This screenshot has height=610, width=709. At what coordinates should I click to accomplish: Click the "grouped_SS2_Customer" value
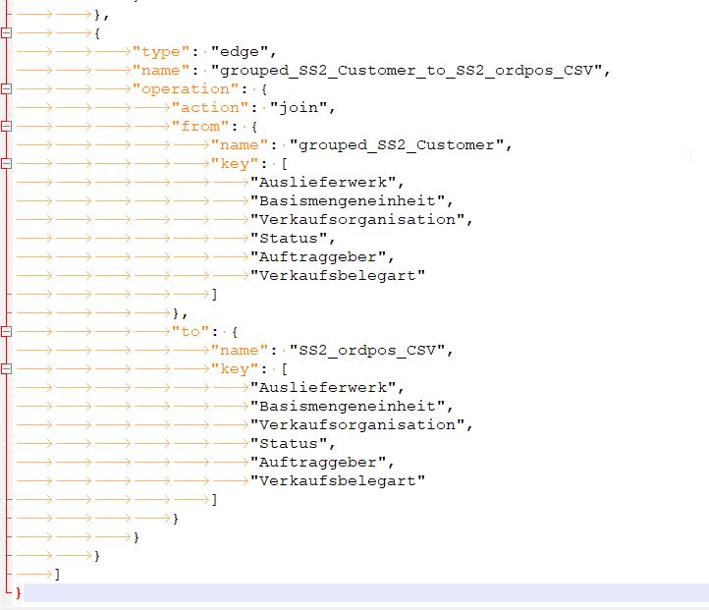click(396, 145)
